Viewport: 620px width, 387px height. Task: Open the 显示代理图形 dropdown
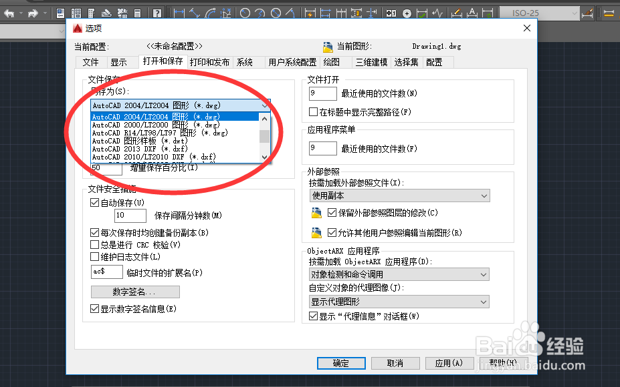[x=399, y=302]
